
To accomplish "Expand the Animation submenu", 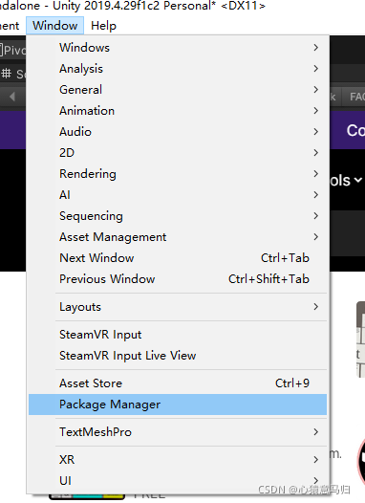I will (178, 111).
